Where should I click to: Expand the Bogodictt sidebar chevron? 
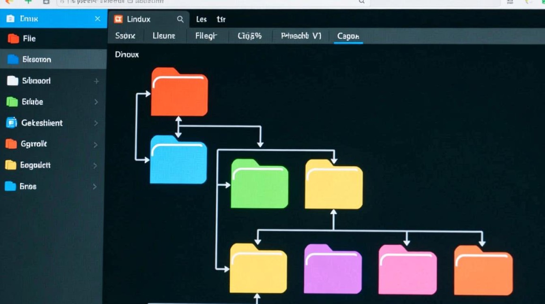pos(95,165)
